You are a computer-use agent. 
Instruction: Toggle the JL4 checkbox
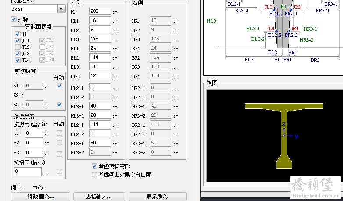18,60
